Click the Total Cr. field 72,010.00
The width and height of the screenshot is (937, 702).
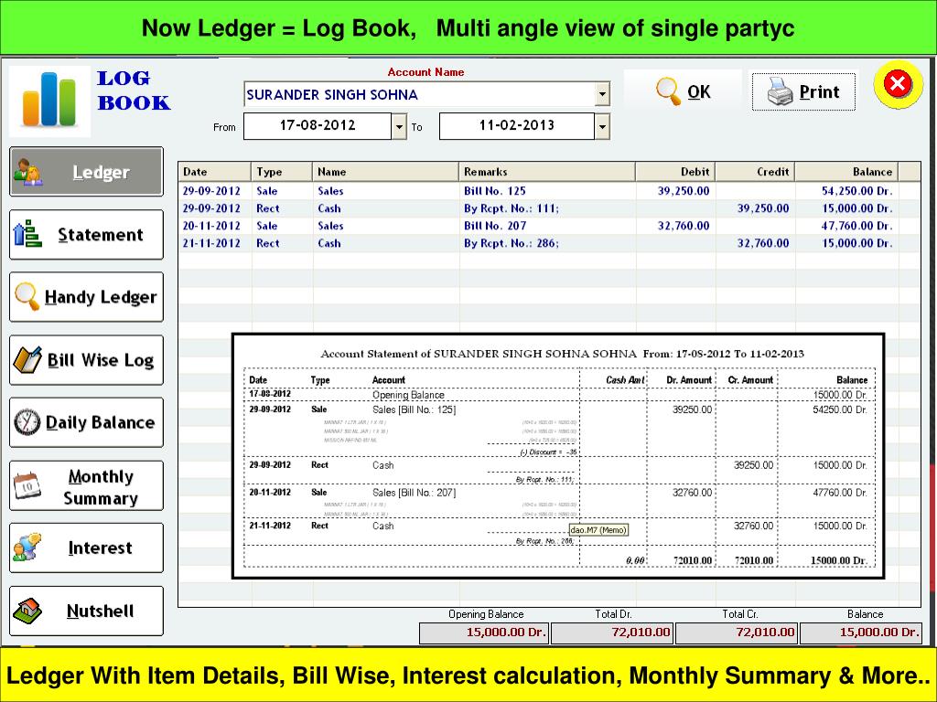pos(737,633)
